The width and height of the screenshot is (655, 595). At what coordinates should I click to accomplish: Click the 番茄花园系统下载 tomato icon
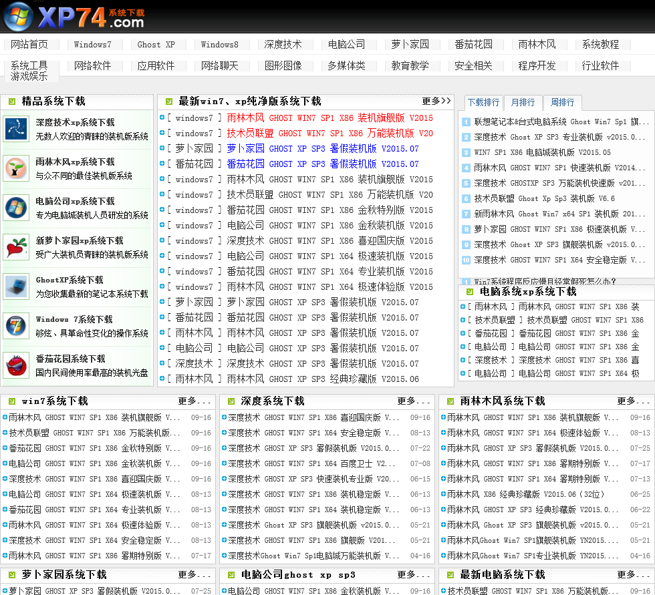(16, 365)
